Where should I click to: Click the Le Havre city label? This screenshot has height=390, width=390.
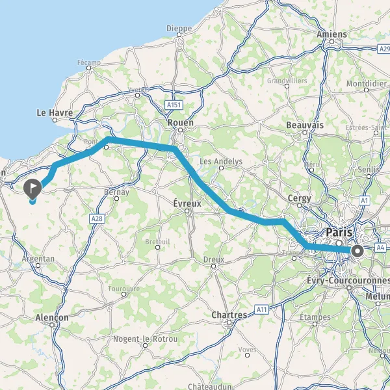(x=55, y=112)
